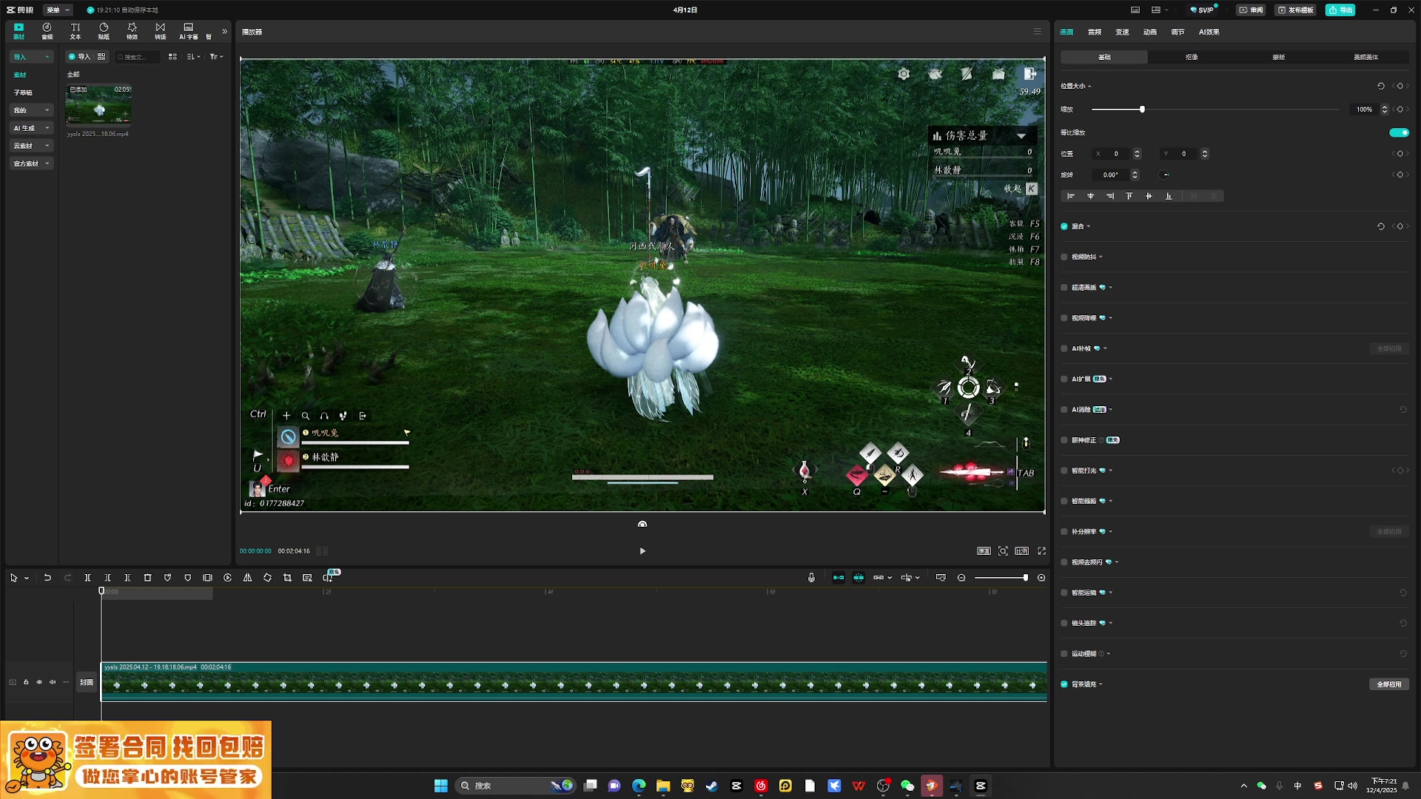The width and height of the screenshot is (1421, 799).
Task: Open the 音频 audio library icon
Action: click(x=47, y=30)
